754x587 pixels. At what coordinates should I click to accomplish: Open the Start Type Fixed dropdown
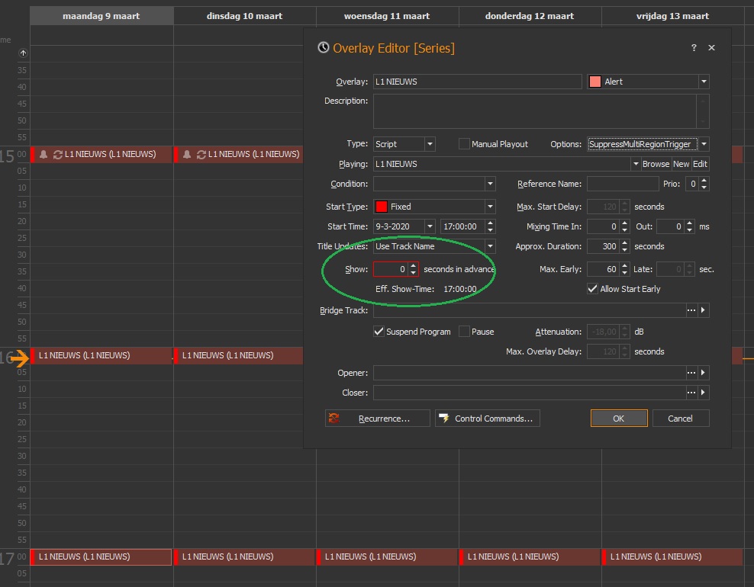pyautogui.click(x=490, y=207)
